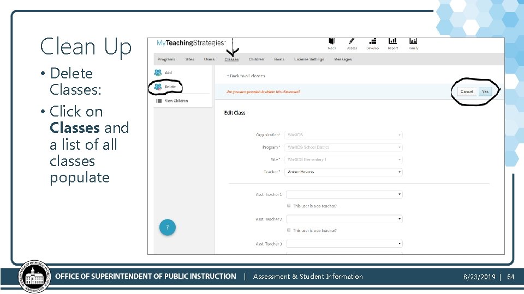Click the Delete class people icon
524x294 pixels.
158,87
